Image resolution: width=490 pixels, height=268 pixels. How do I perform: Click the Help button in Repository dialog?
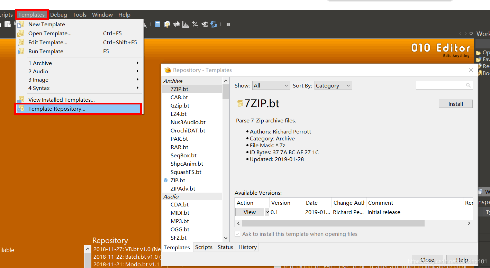tap(462, 260)
